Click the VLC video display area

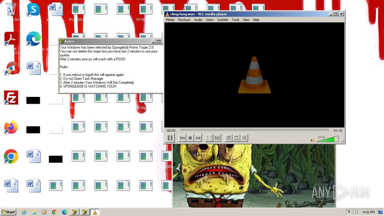(254, 75)
